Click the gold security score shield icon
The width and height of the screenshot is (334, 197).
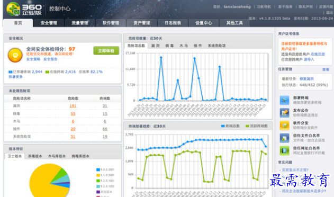coord(15,55)
